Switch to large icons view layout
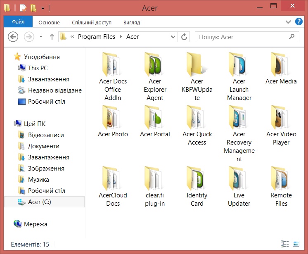308x254 pixels. click(296, 244)
